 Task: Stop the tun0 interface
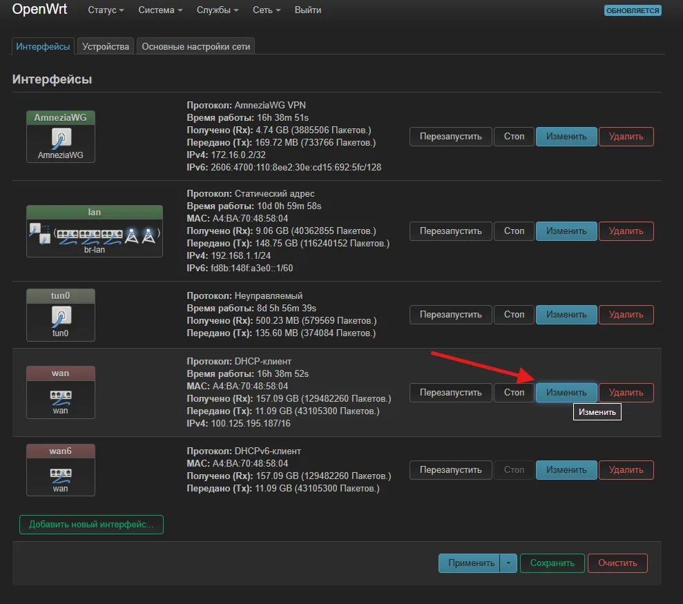pos(514,315)
